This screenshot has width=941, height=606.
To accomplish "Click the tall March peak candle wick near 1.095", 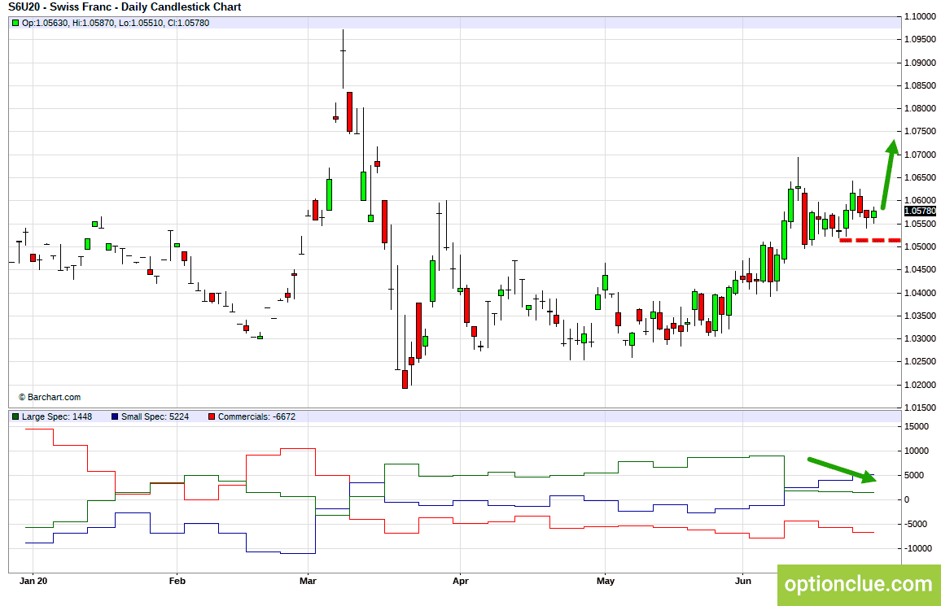I will [344, 59].
